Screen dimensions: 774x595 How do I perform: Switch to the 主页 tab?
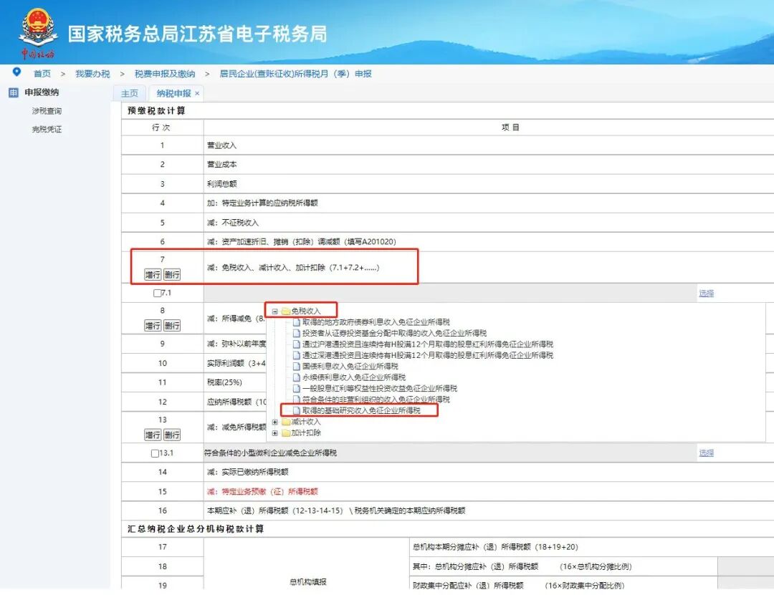(x=129, y=92)
